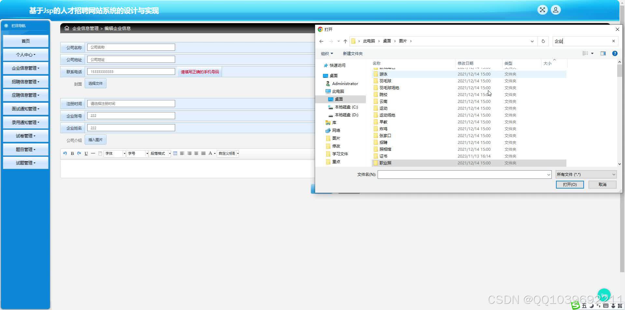This screenshot has height=310, width=625.
Task: Click the 联系电话 phone input field
Action: pos(131,72)
